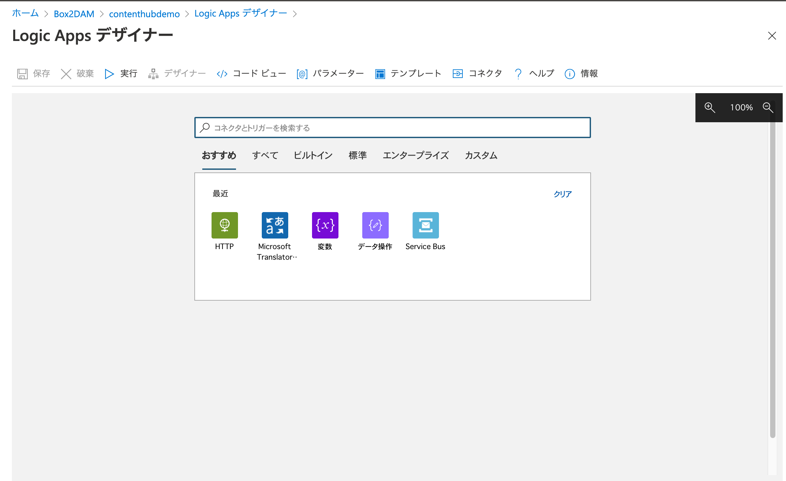Switch to the 標準 tab
Screen dimensions: 786x481
pos(358,155)
